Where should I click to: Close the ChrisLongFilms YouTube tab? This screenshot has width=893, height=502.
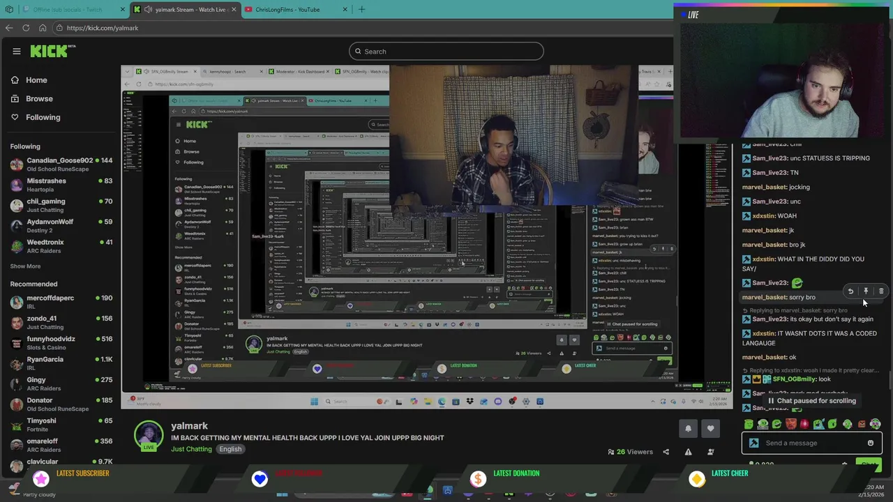pos(345,10)
